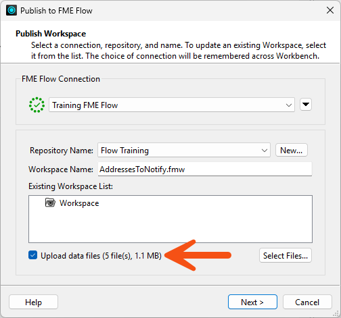Viewport: 341px width, 318px height.
Task: Click the green connection verified status icon
Action: (37, 105)
